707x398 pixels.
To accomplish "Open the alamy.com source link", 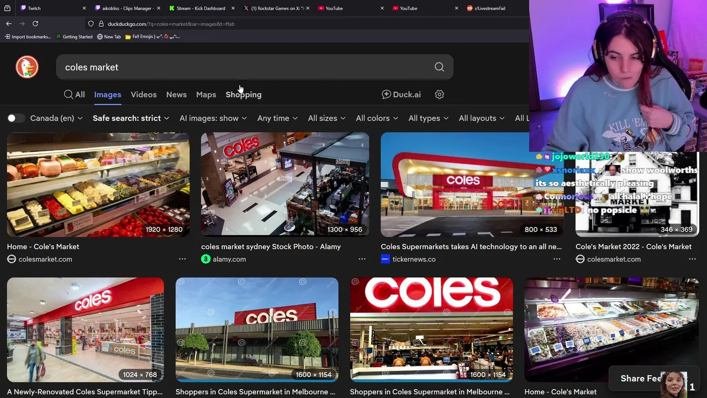I will (229, 259).
